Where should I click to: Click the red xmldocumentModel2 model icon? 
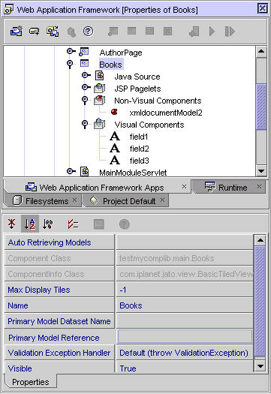click(114, 112)
